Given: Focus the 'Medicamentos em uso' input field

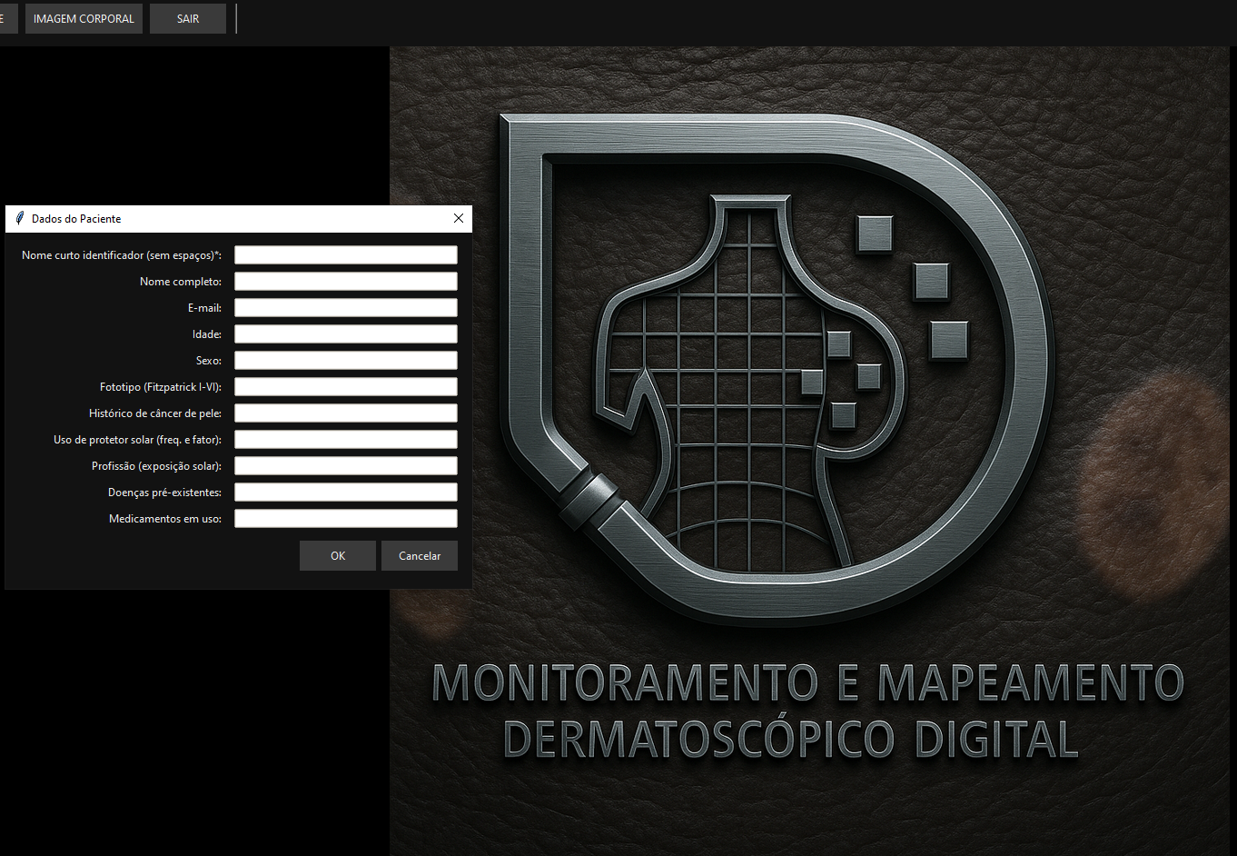Looking at the screenshot, I should point(345,518).
